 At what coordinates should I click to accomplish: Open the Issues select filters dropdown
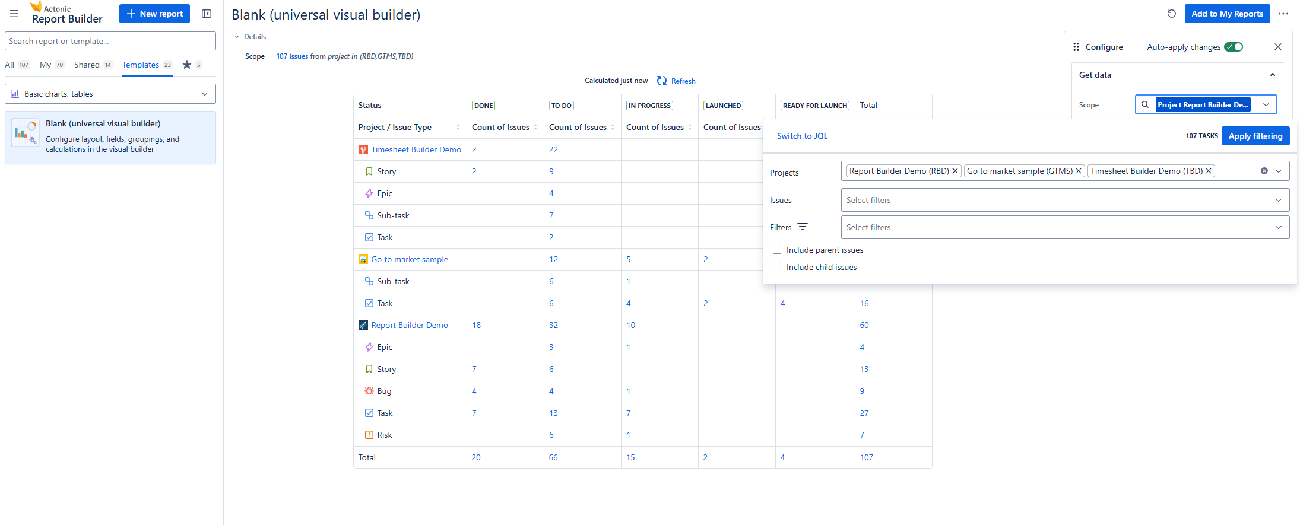[1065, 200]
